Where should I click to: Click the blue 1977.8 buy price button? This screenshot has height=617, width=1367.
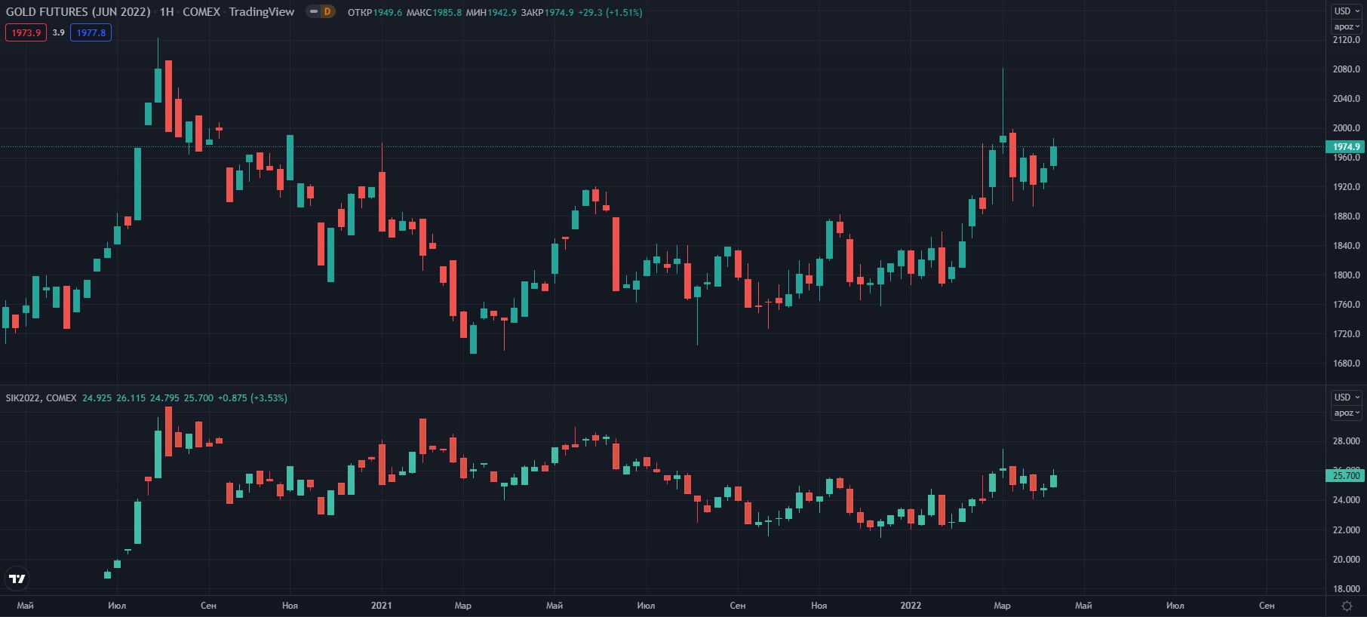(x=91, y=32)
